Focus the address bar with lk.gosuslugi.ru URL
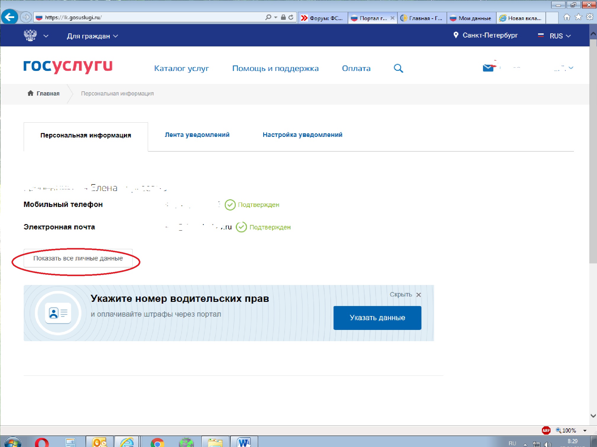The width and height of the screenshot is (597, 447). coord(148,17)
